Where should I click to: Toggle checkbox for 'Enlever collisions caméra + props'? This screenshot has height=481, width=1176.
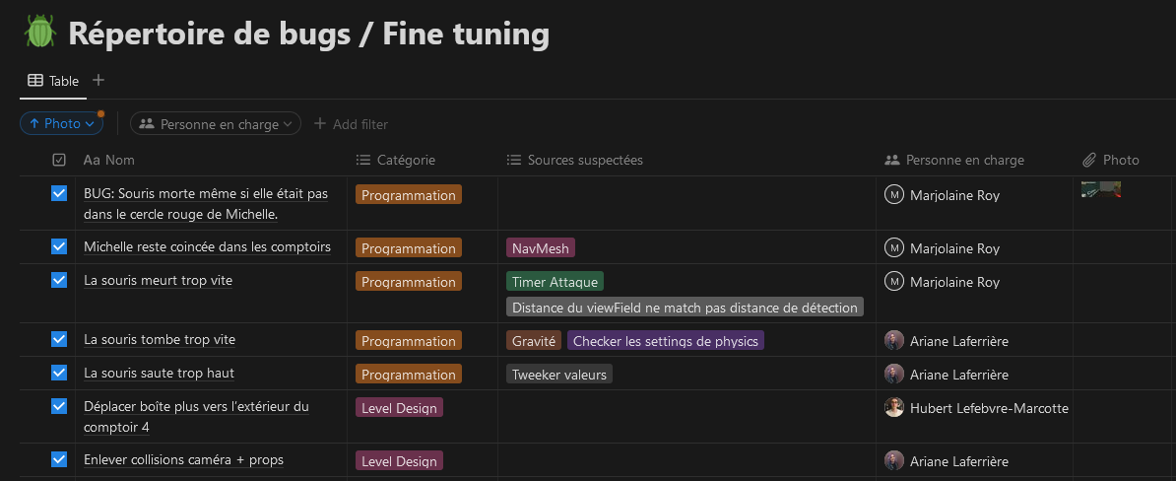pos(59,459)
